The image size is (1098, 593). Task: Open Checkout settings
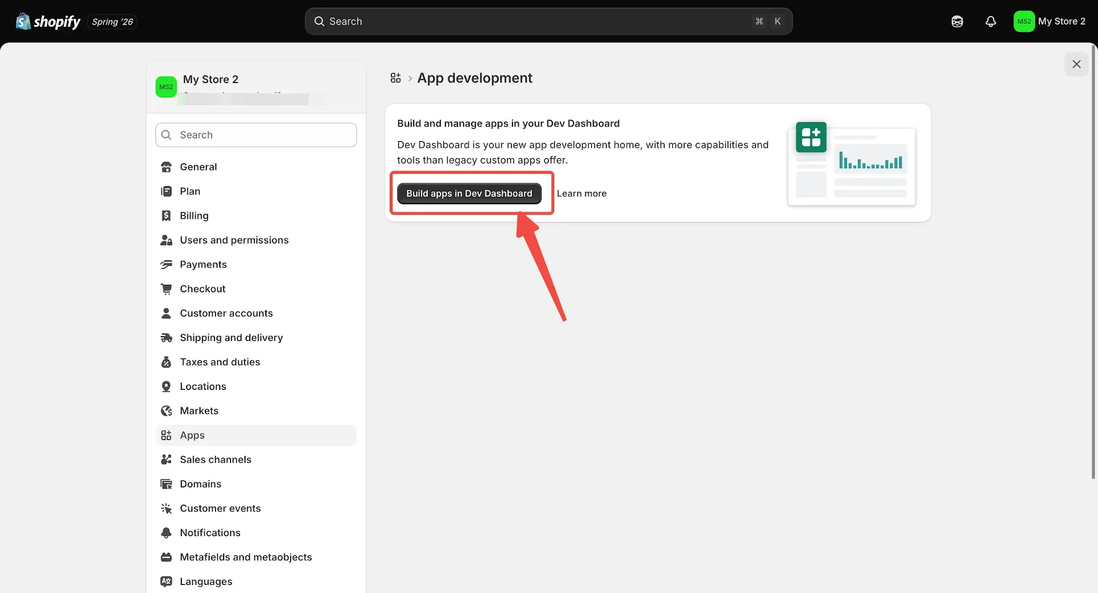click(x=256, y=289)
